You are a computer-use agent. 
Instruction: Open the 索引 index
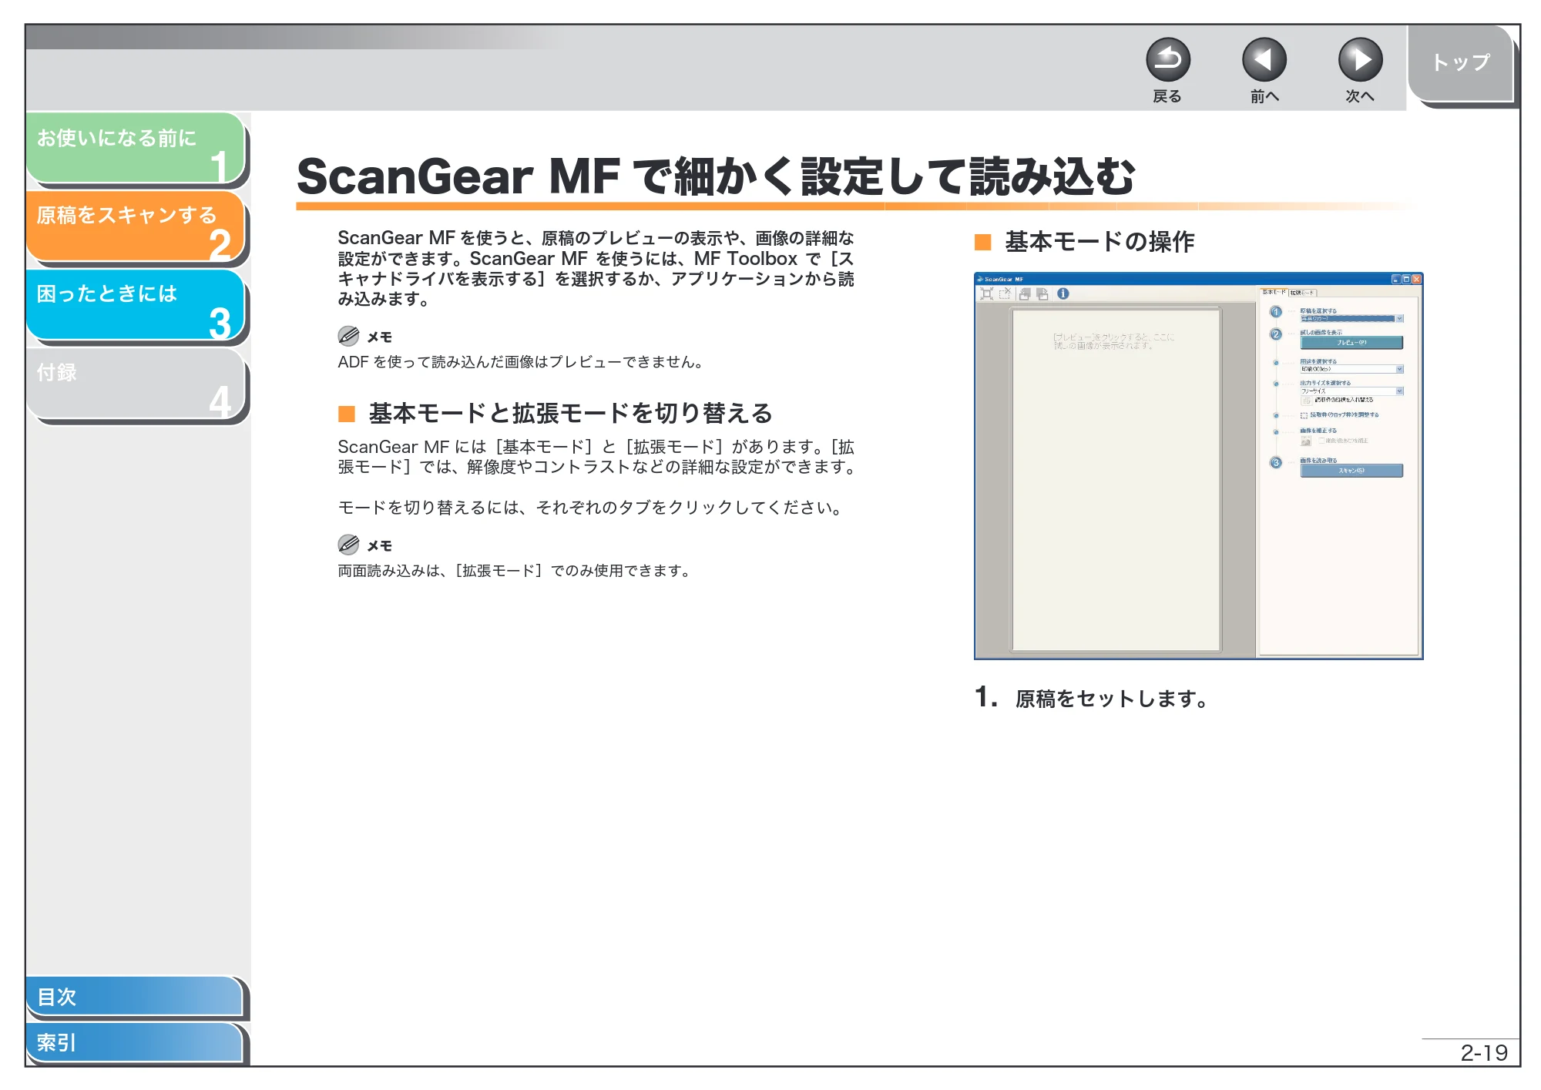tap(134, 1042)
